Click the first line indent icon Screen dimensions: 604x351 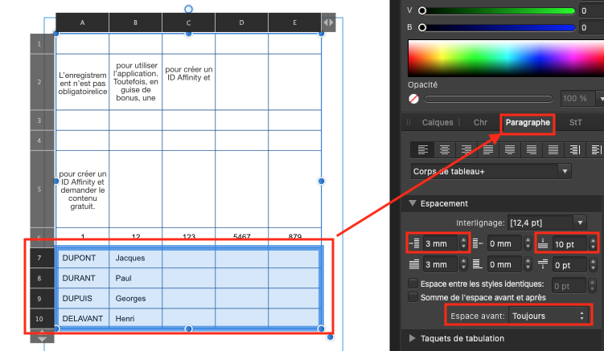click(478, 243)
